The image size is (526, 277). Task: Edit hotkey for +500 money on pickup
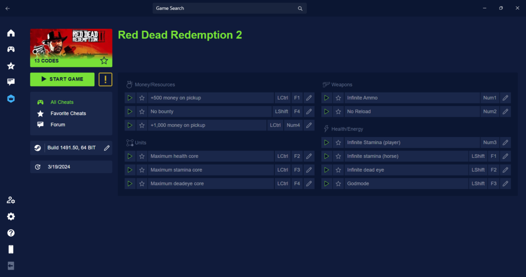point(309,98)
